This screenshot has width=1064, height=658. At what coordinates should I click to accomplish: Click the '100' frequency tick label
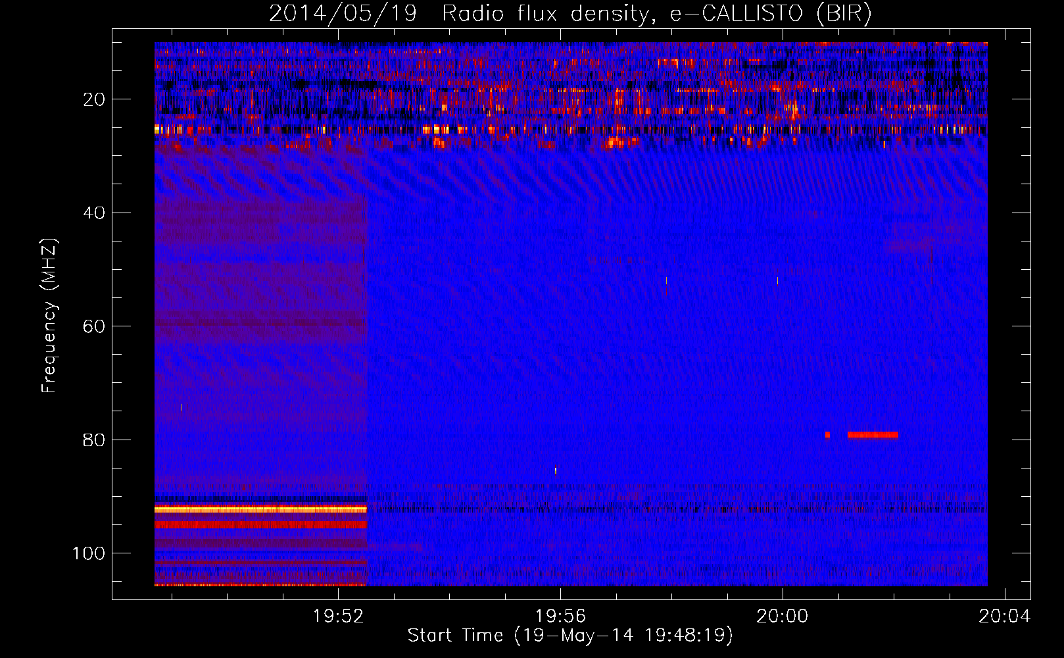click(x=89, y=553)
